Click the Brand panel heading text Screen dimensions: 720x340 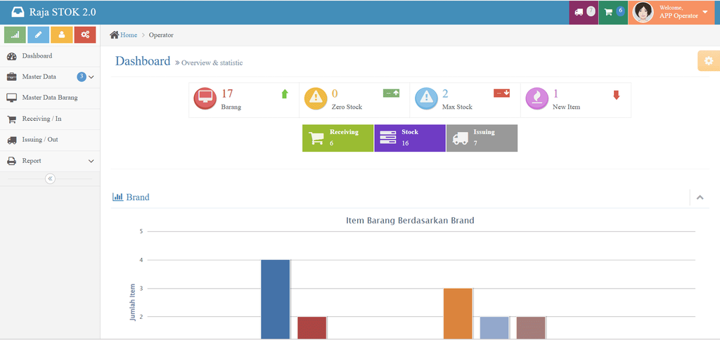click(138, 197)
